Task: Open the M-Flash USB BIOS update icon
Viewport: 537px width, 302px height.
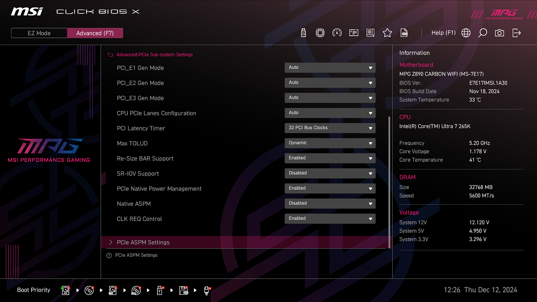Action: (303, 33)
